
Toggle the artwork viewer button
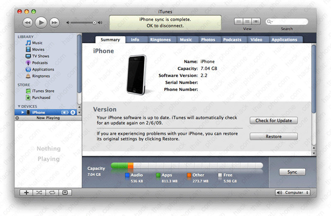tap(65, 192)
